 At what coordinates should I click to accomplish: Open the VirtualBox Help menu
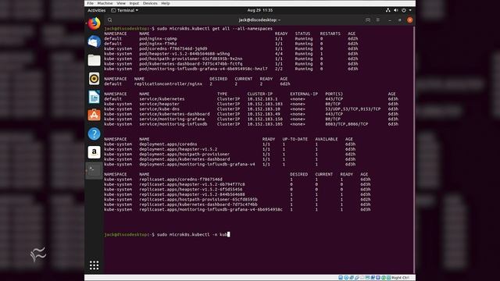[x=166, y=3]
